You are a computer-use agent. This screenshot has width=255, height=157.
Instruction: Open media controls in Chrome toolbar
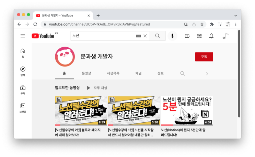tap(220, 24)
